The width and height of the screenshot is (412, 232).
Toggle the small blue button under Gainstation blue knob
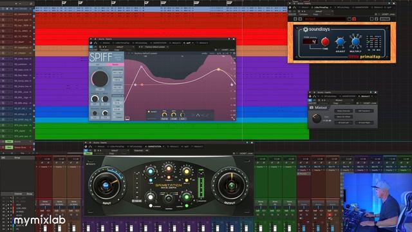pos(151,180)
